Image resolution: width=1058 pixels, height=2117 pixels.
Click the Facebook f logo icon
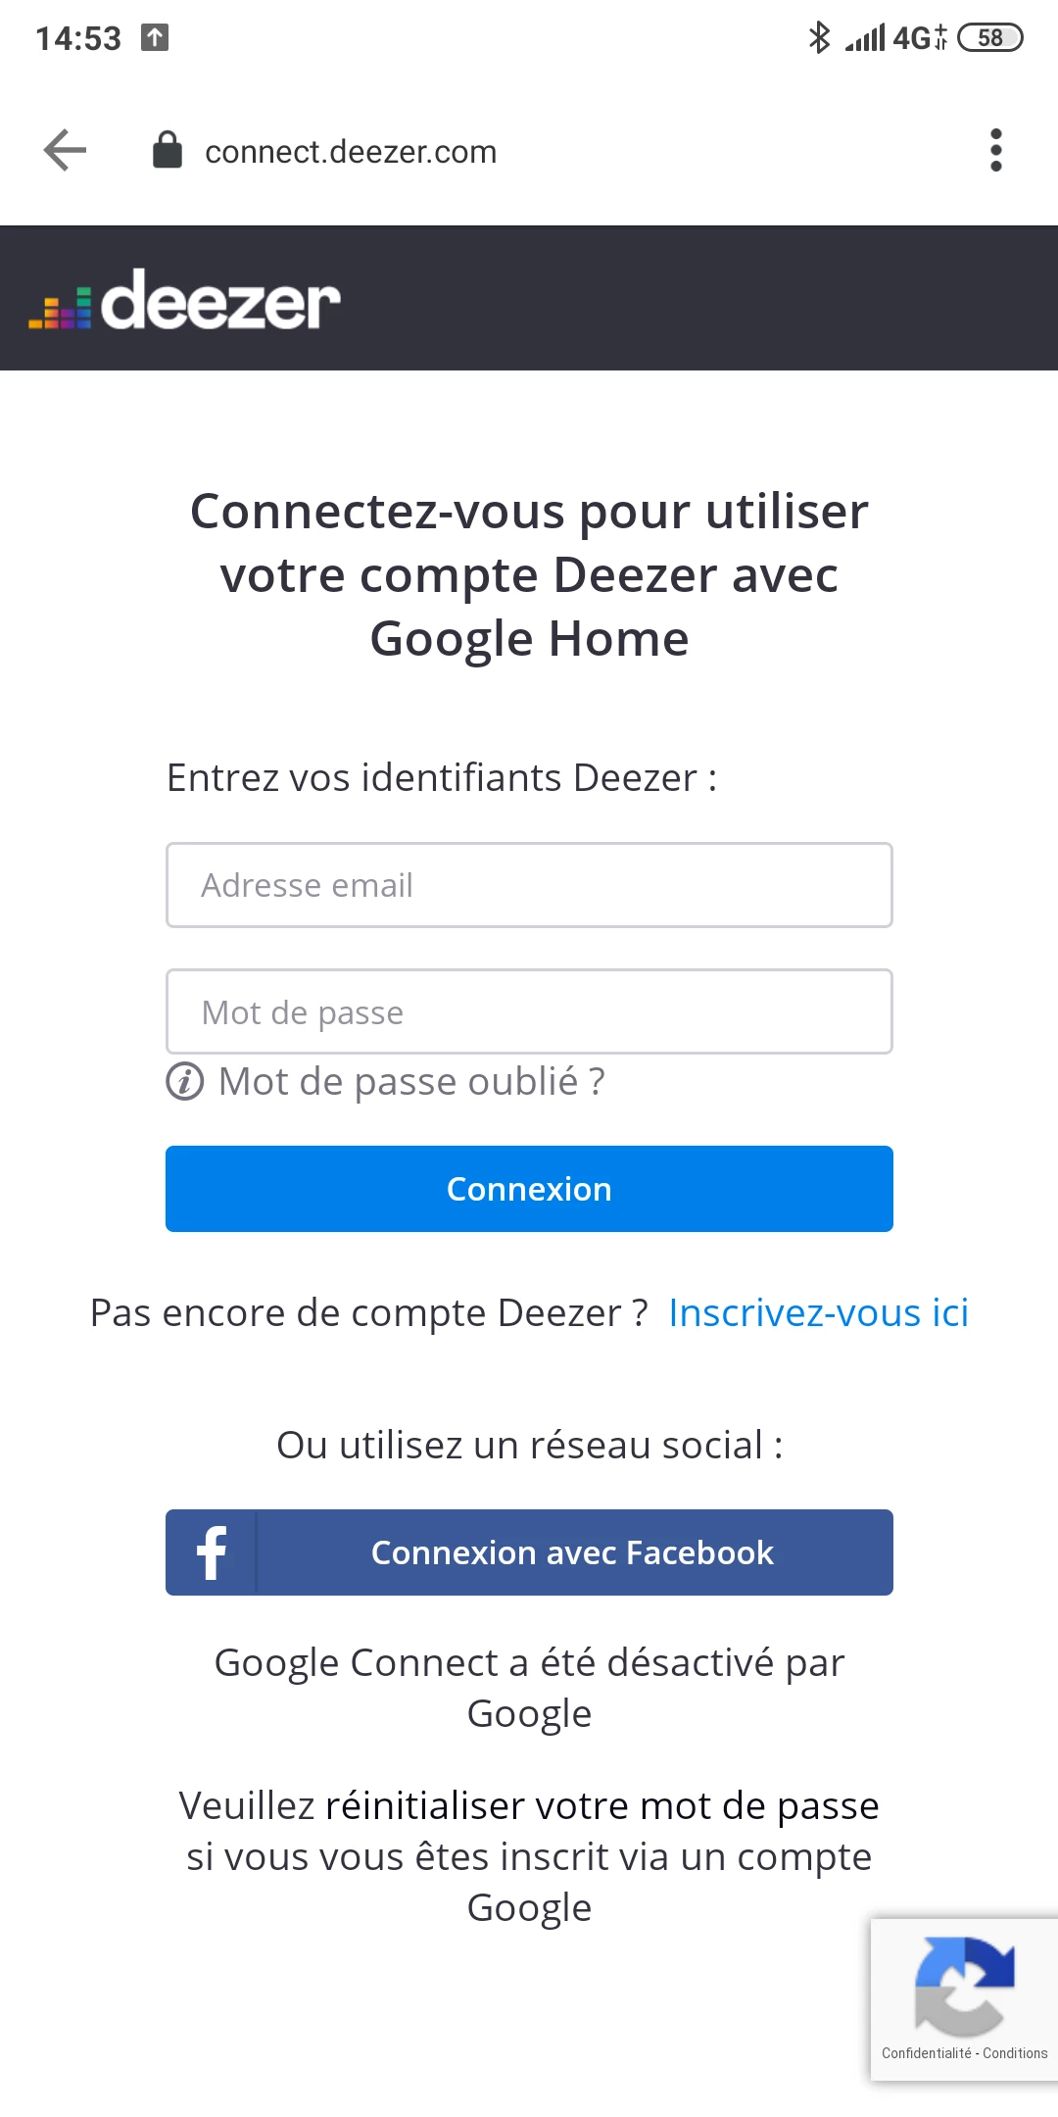coord(212,1552)
